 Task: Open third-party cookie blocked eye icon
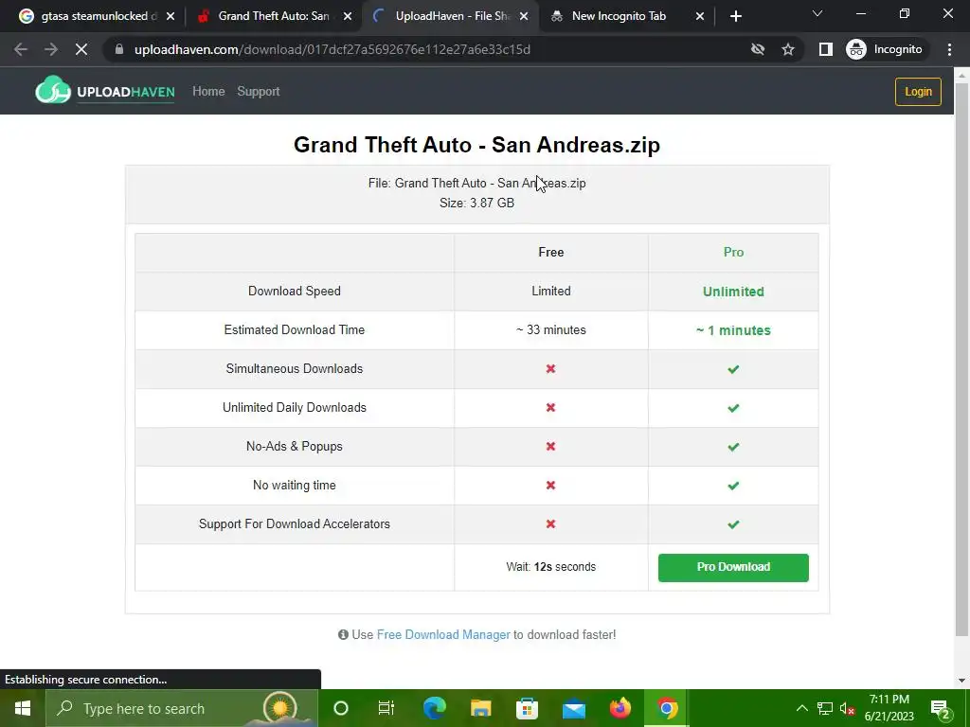tap(758, 49)
